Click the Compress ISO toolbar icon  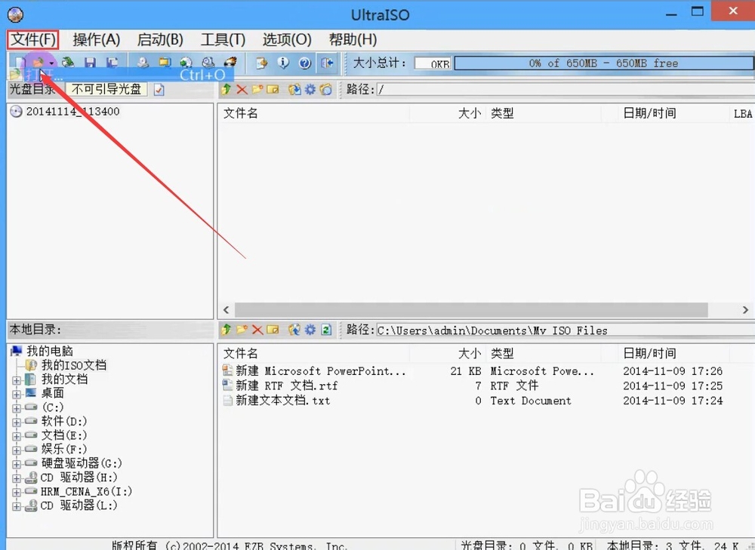pyautogui.click(x=165, y=63)
